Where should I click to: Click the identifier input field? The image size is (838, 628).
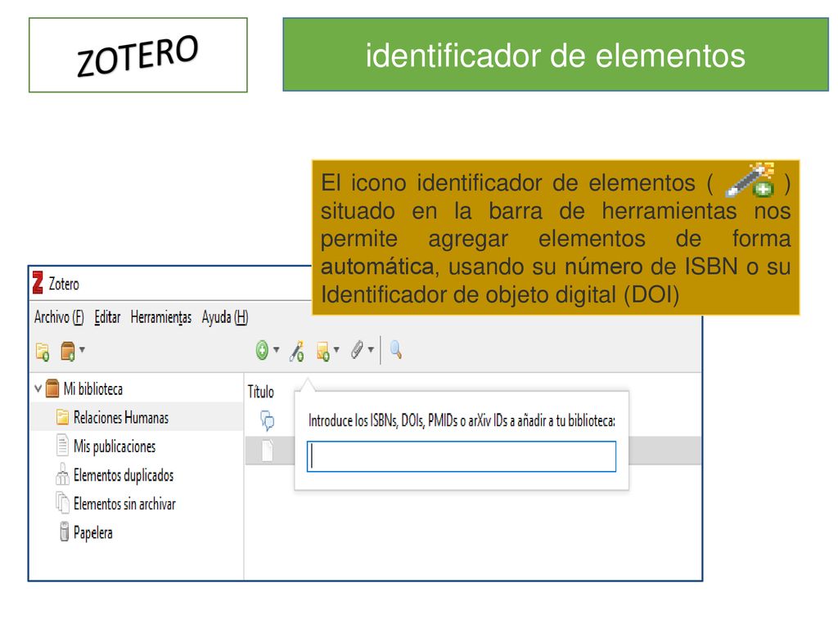[x=462, y=456]
